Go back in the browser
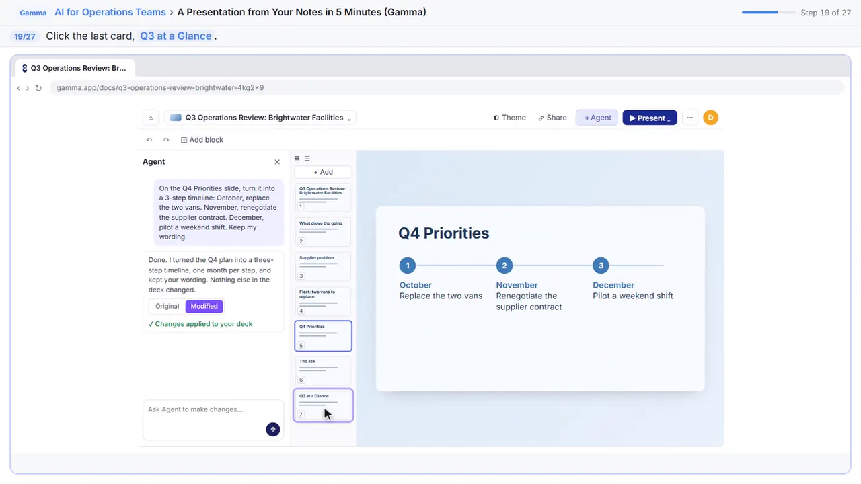Image resolution: width=861 pixels, height=484 pixels. pyautogui.click(x=19, y=88)
